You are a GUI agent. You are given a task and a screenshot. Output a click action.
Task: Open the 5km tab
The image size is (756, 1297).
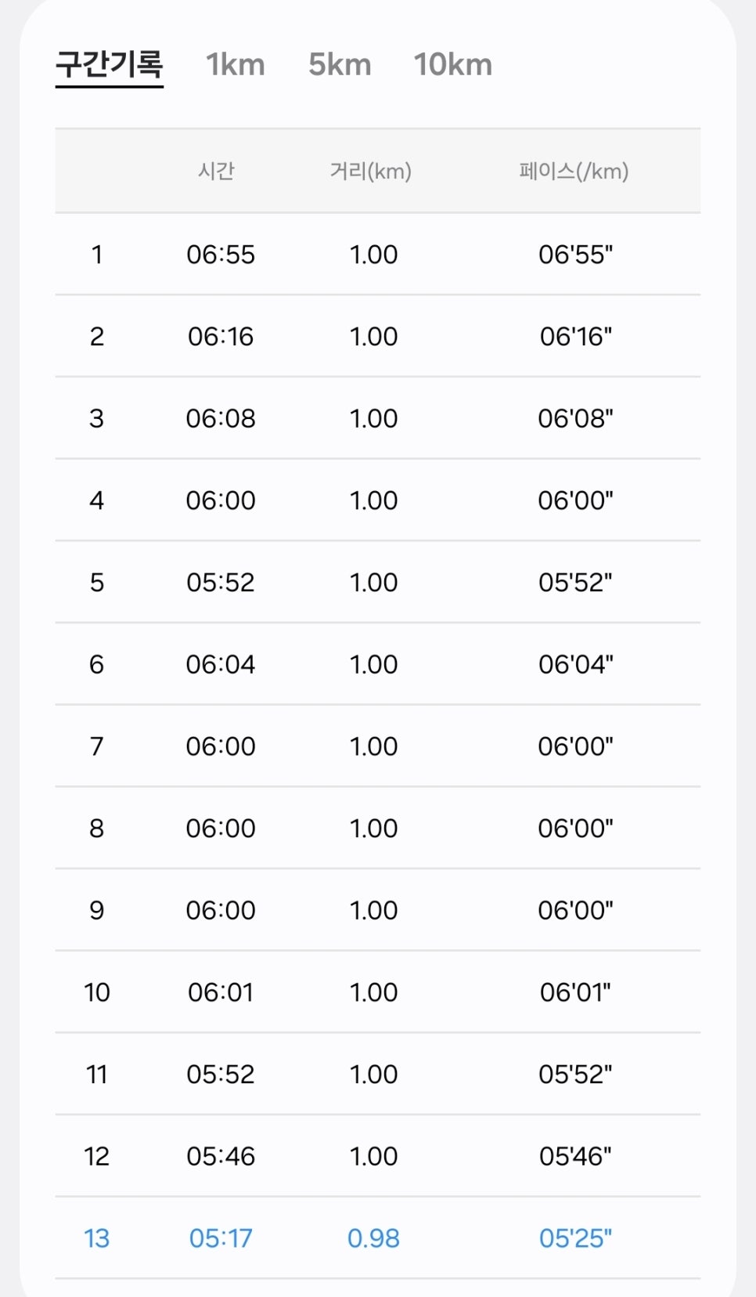pyautogui.click(x=340, y=65)
